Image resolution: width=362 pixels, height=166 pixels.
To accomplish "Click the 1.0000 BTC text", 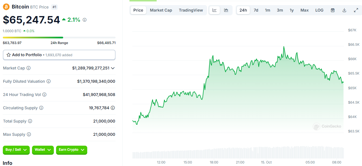I will pyautogui.click(x=12, y=31).
